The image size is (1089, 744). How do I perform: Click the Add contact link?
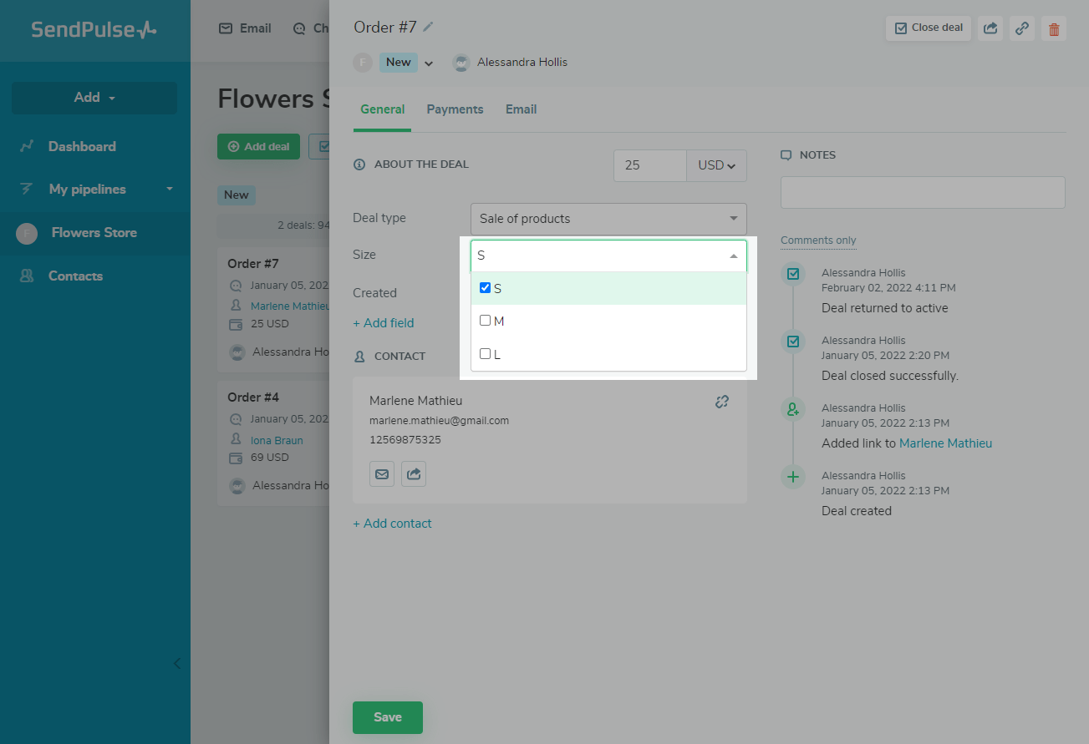click(393, 524)
